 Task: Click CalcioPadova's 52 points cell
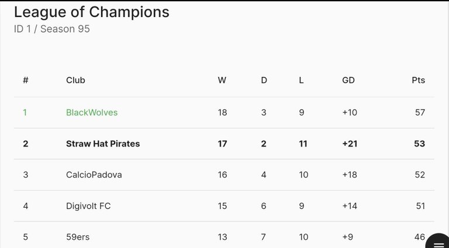pyautogui.click(x=420, y=174)
